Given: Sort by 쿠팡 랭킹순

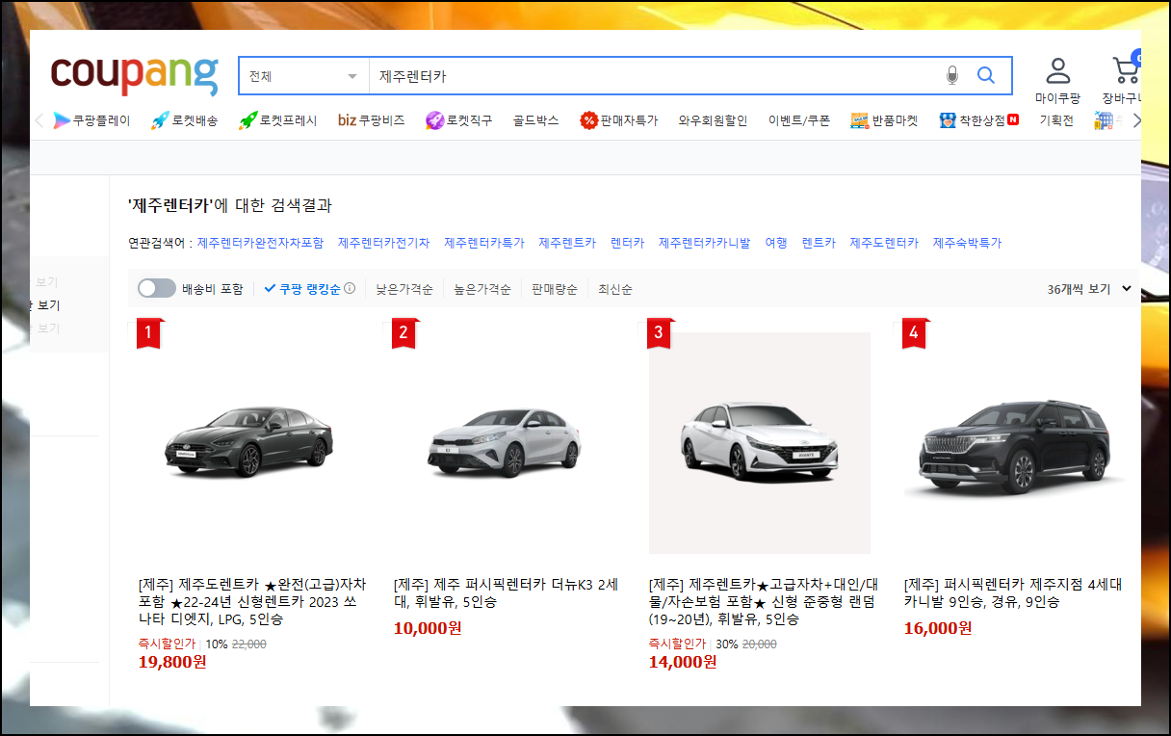Looking at the screenshot, I should (x=302, y=288).
